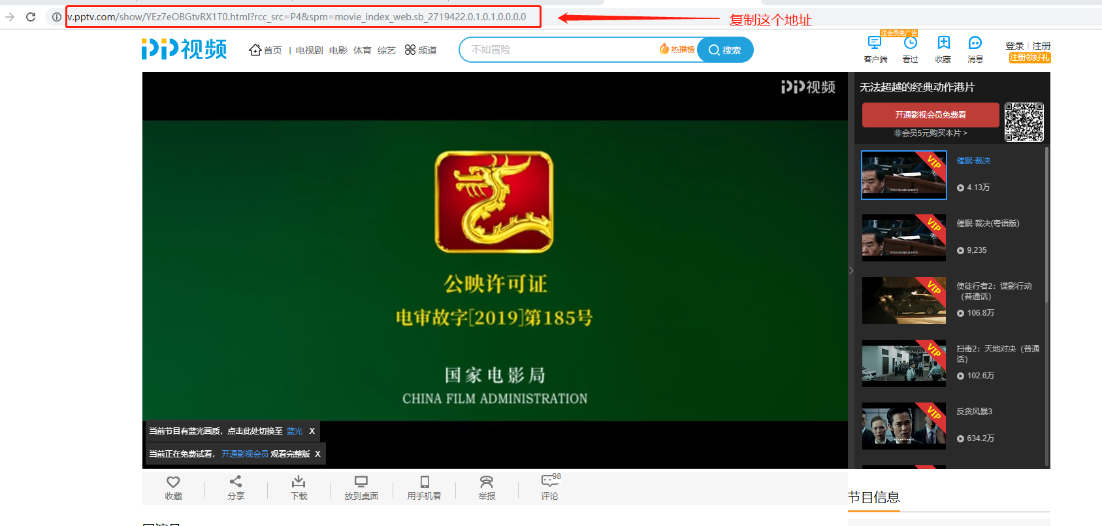Screen dimensions: 1102x526
Task: Click the site info icon in address bar
Action: click(x=57, y=17)
